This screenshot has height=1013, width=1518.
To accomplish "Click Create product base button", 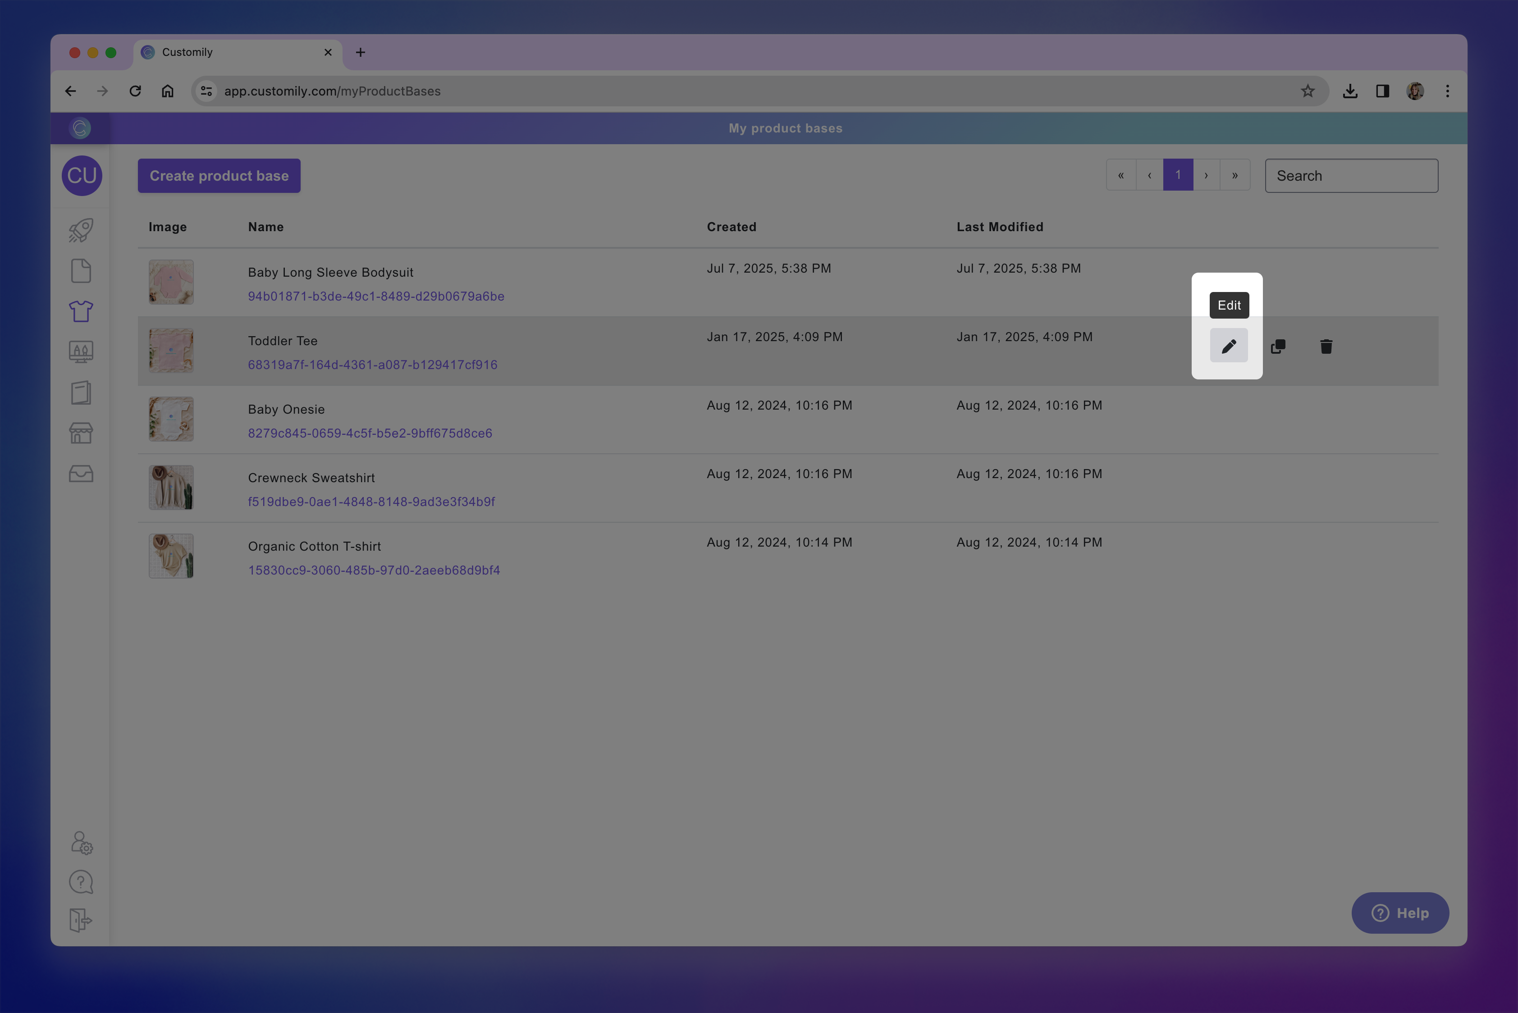I will coord(219,176).
